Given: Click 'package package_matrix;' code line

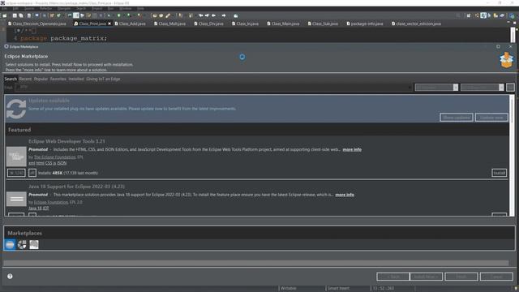Looking at the screenshot, I should pos(64,38).
